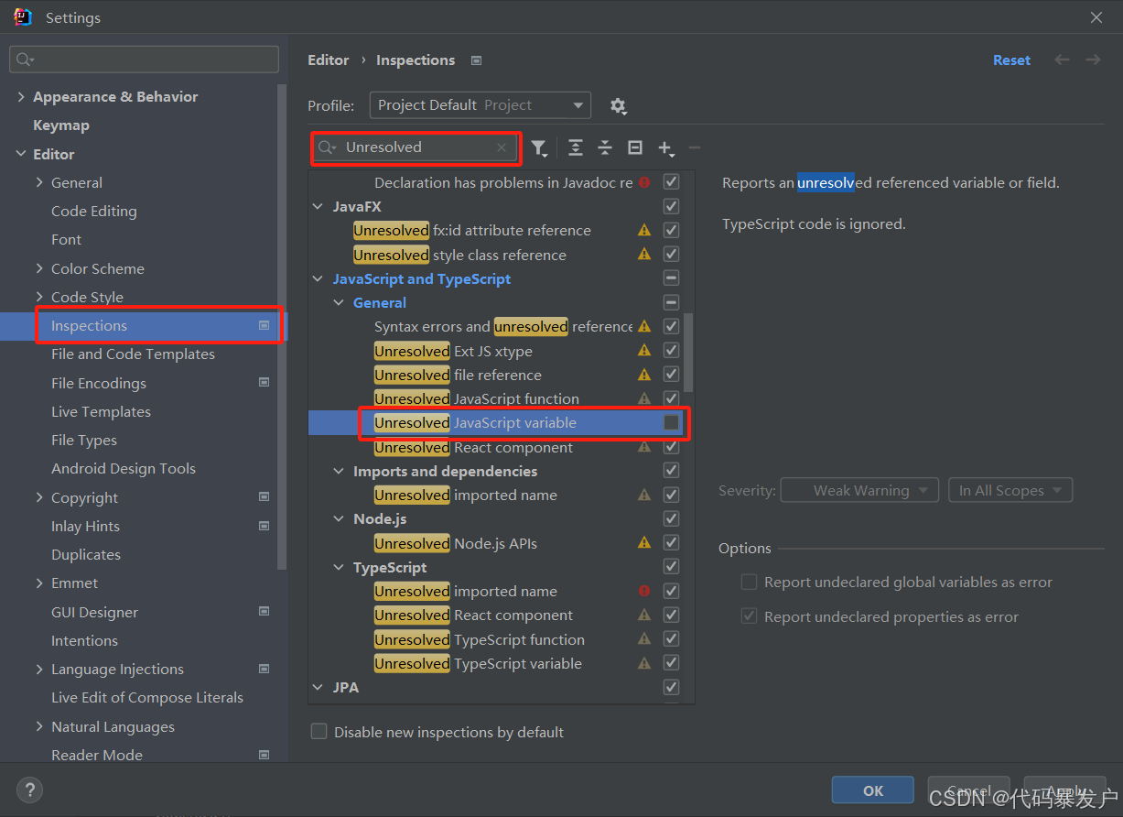Click warning icon for Unresolved file reference
1123x817 pixels.
point(644,375)
